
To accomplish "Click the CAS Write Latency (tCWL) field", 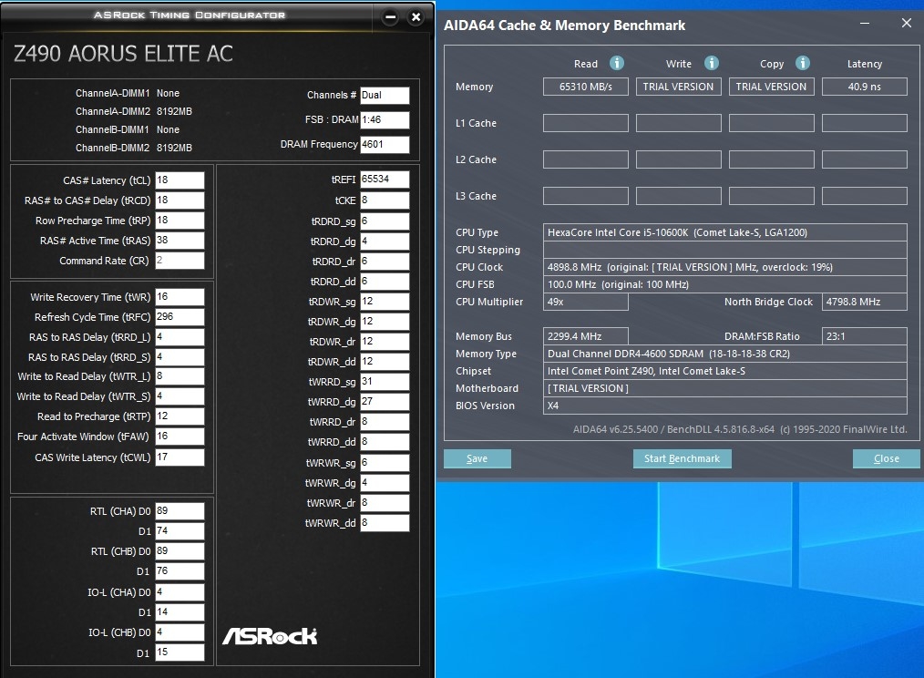I will tap(180, 457).
